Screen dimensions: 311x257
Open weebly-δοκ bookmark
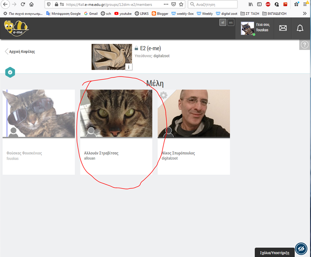[x=182, y=14]
